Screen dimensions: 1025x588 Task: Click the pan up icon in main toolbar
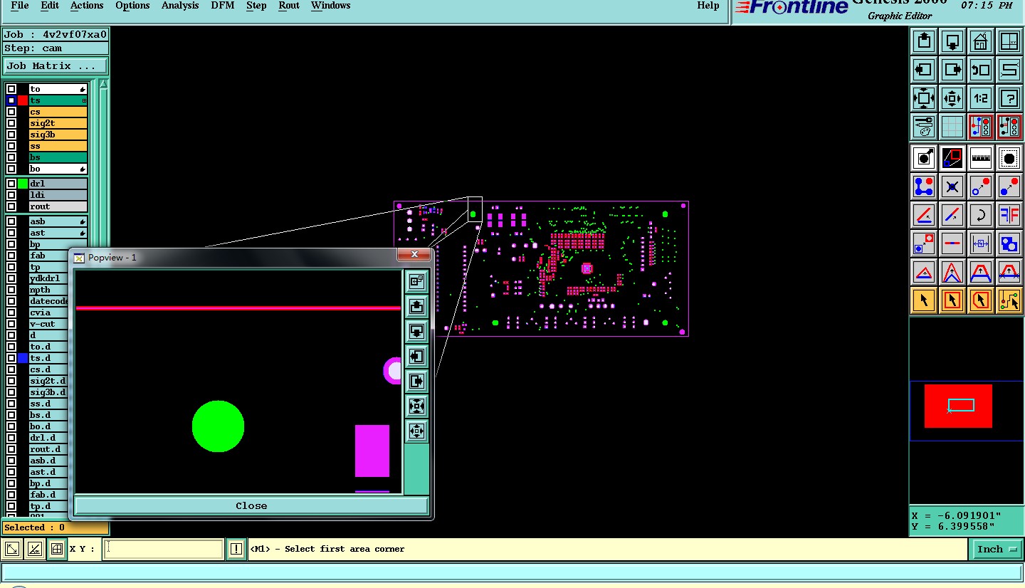924,41
